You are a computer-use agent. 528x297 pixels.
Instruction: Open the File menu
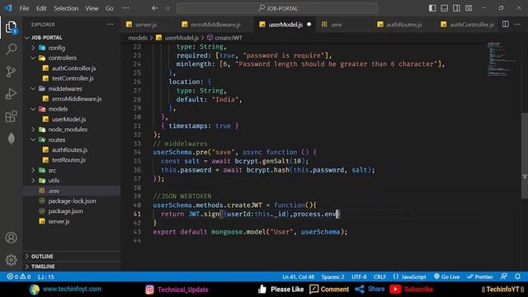pyautogui.click(x=24, y=8)
